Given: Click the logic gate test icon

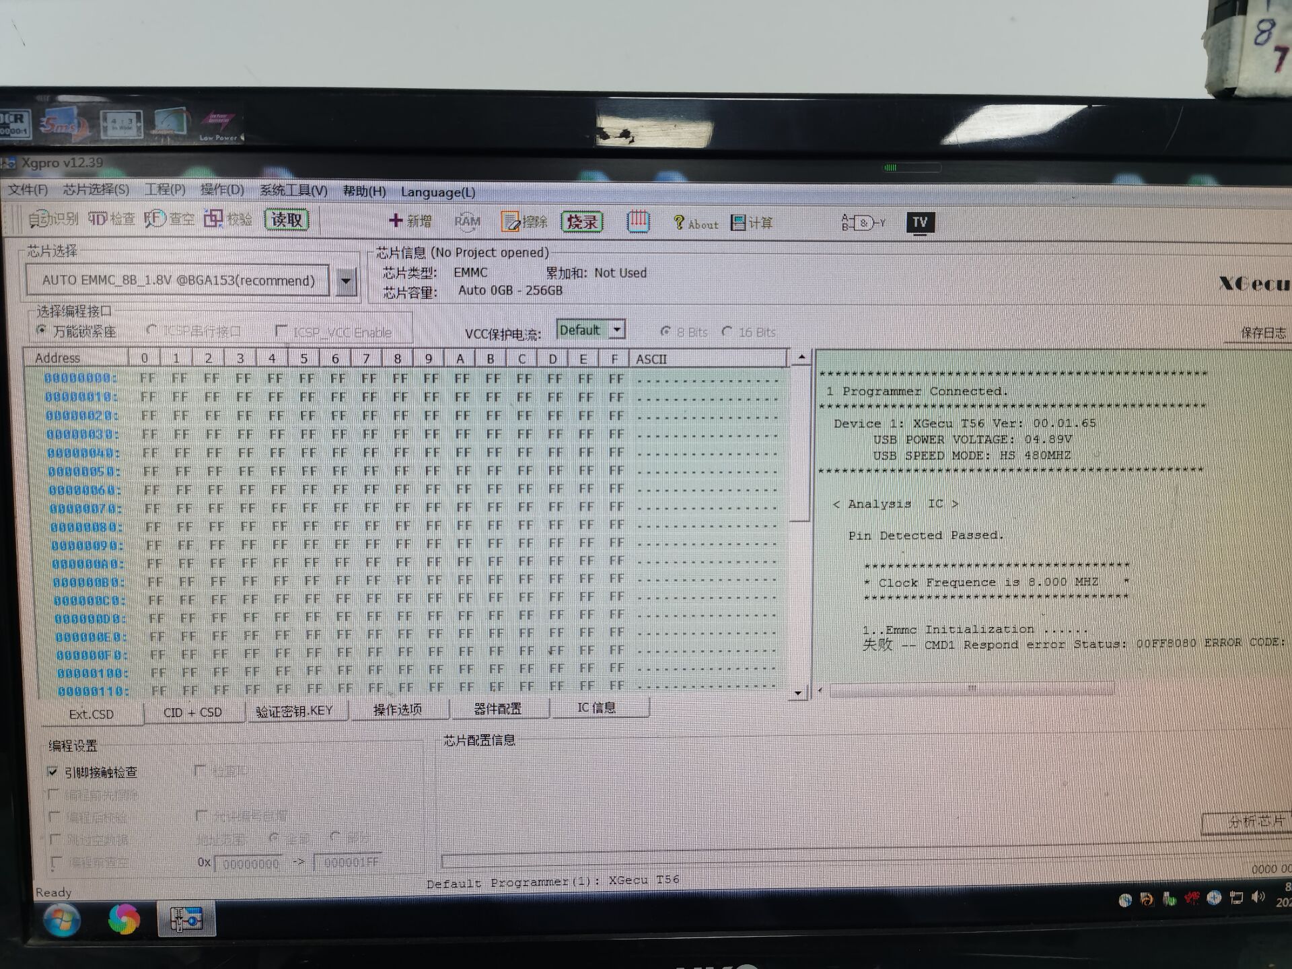Looking at the screenshot, I should pyautogui.click(x=863, y=223).
